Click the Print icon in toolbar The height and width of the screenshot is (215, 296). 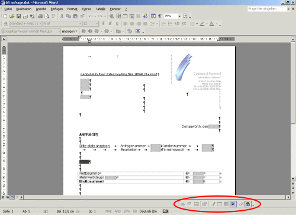40,16
